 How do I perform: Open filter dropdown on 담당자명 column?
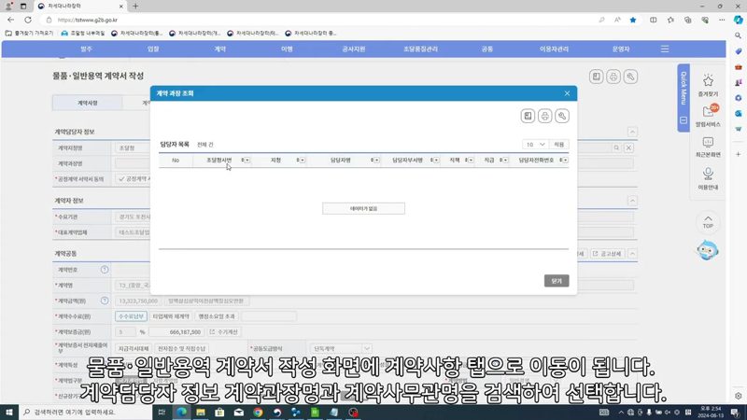pos(376,160)
